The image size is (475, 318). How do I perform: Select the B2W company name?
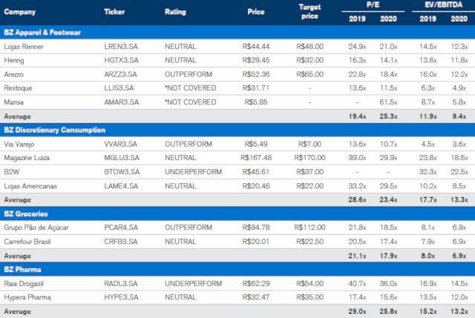coord(12,172)
